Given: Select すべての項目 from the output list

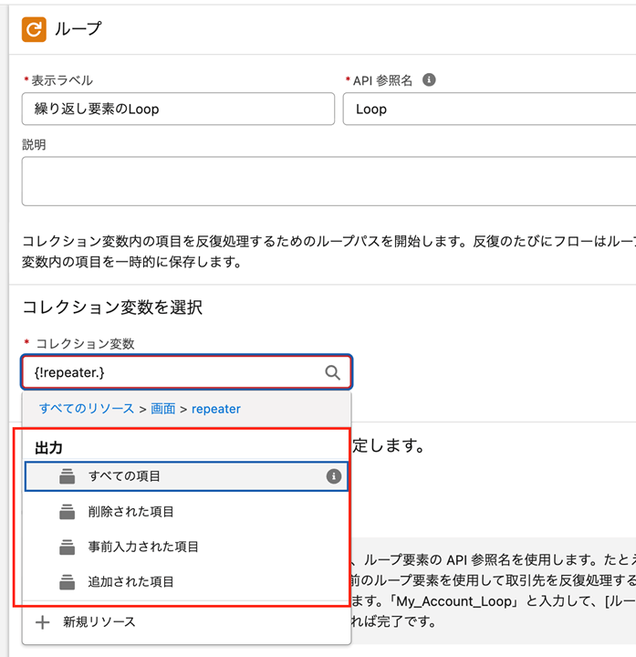Looking at the screenshot, I should coord(125,476).
